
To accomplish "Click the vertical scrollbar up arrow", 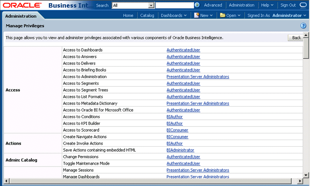I will click(x=306, y=35).
